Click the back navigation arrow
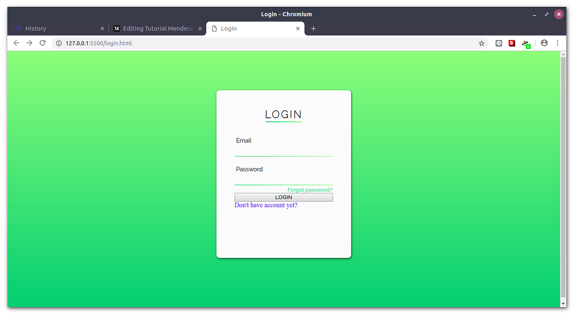This screenshot has height=318, width=577. tap(16, 43)
